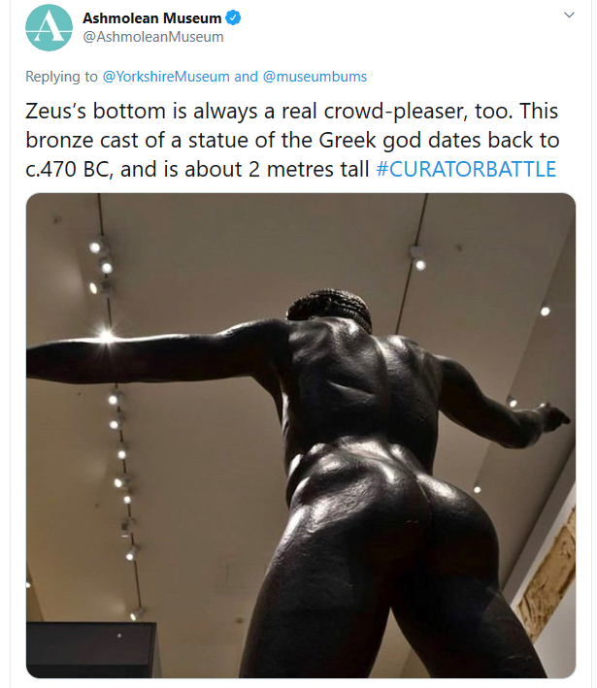Click the white letter A inside the avatar
The image size is (597, 688).
tap(50, 27)
